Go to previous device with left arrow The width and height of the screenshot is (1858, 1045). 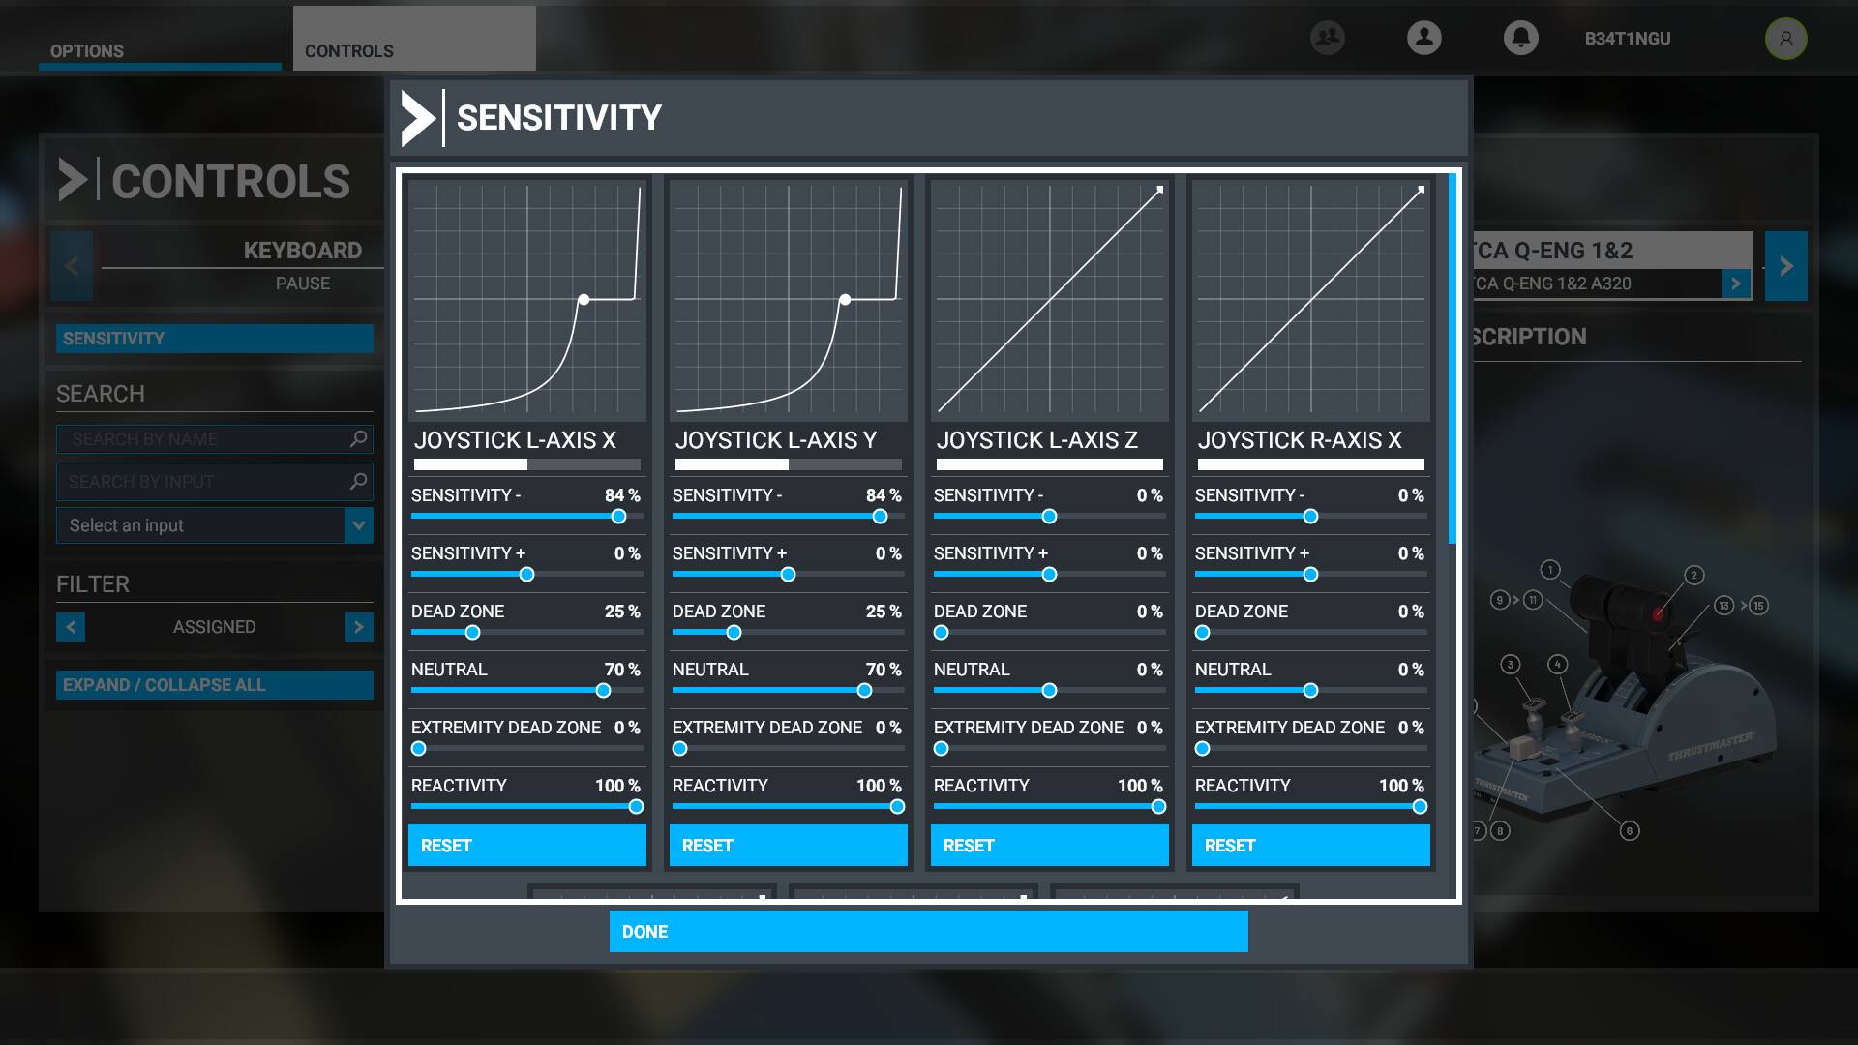pyautogui.click(x=72, y=266)
